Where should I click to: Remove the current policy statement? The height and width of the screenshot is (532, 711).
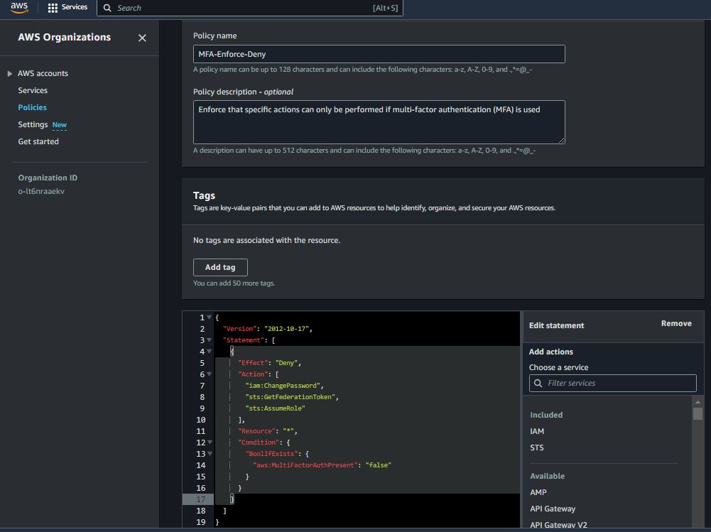tap(675, 324)
